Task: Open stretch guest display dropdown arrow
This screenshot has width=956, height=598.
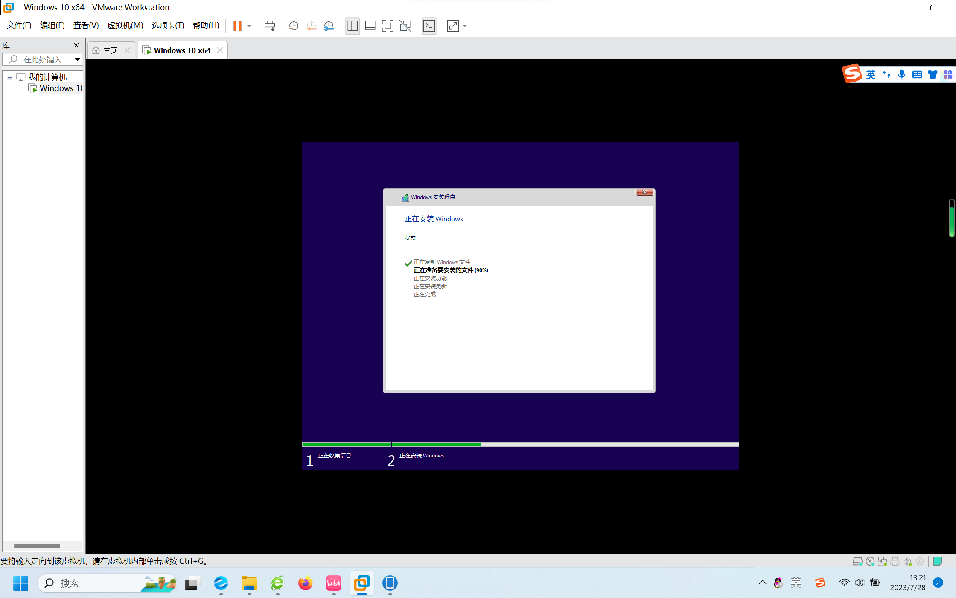Action: 465,26
